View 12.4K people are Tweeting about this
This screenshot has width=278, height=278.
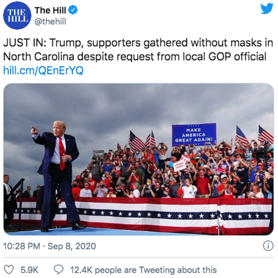pyautogui.click(x=143, y=269)
